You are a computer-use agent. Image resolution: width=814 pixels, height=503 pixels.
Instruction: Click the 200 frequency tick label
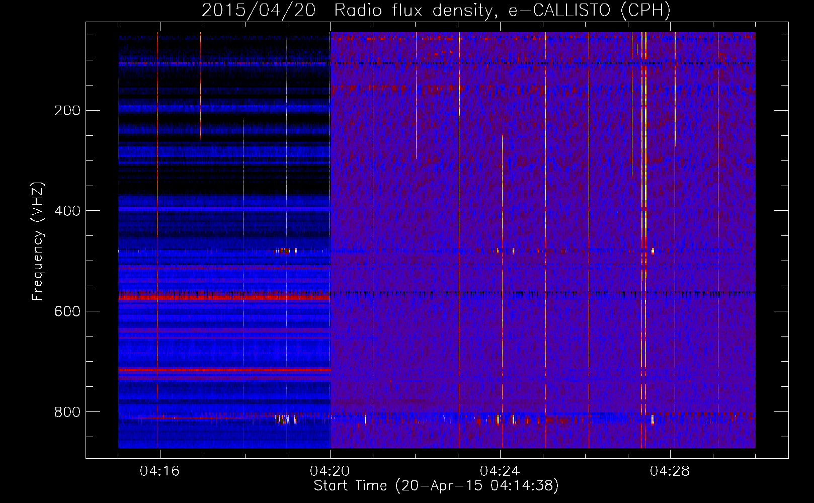(x=67, y=111)
